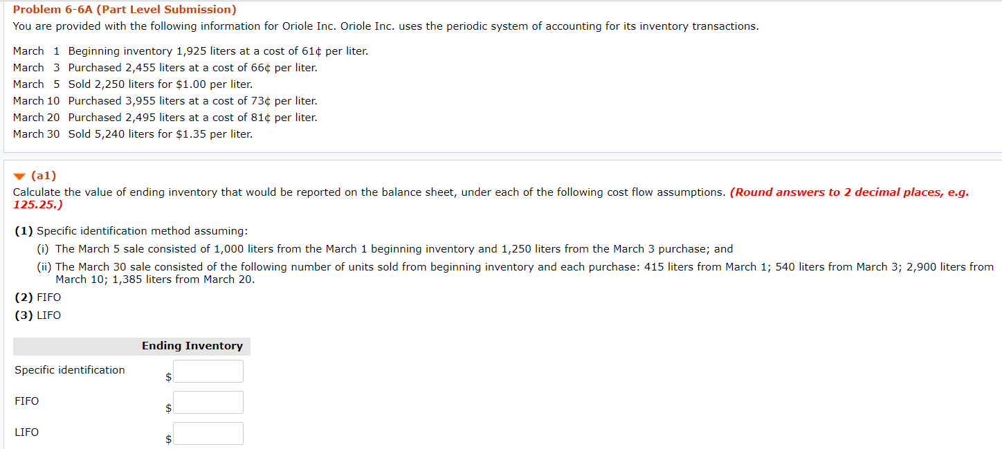Click the LIFO row label

point(26,432)
